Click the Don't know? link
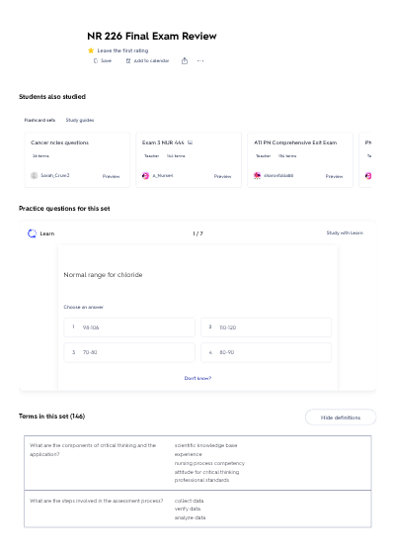The width and height of the screenshot is (395, 559). point(197,378)
